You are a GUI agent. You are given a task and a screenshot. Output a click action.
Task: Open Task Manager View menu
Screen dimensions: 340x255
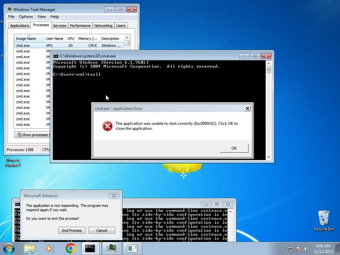(x=42, y=17)
